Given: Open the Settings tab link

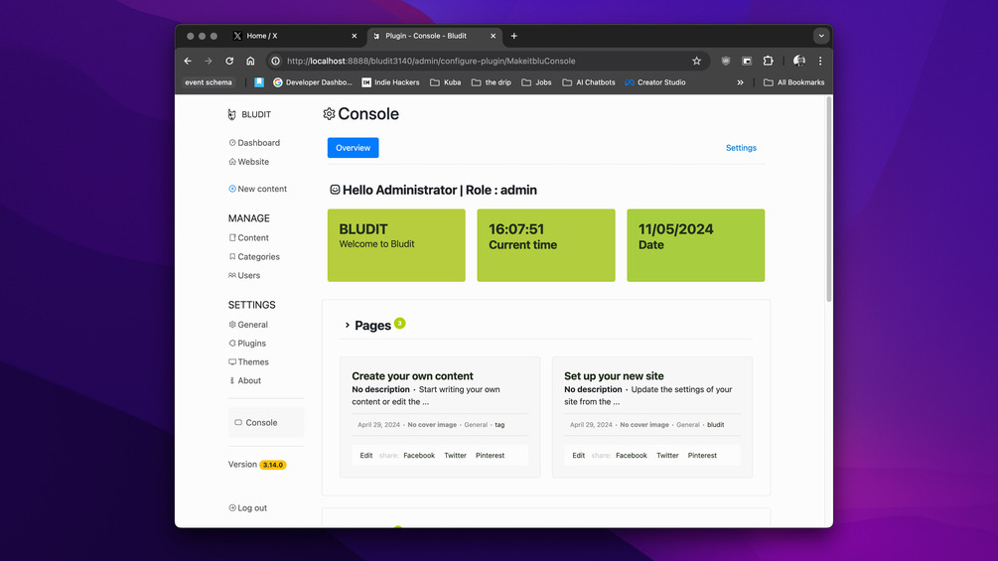Looking at the screenshot, I should 741,148.
